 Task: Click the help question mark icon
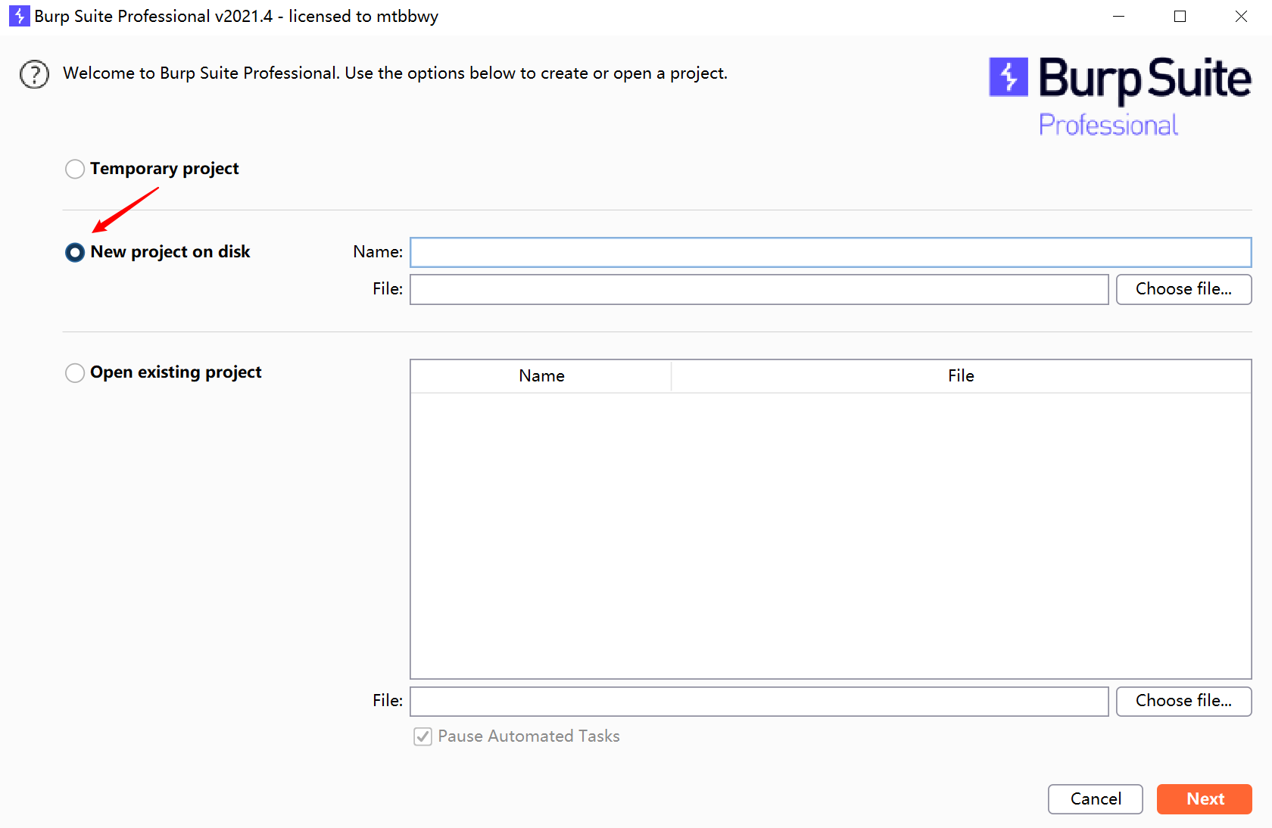[34, 74]
